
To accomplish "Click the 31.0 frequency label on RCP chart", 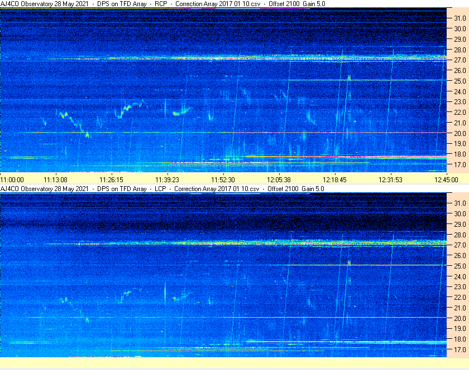I will pyautogui.click(x=460, y=18).
